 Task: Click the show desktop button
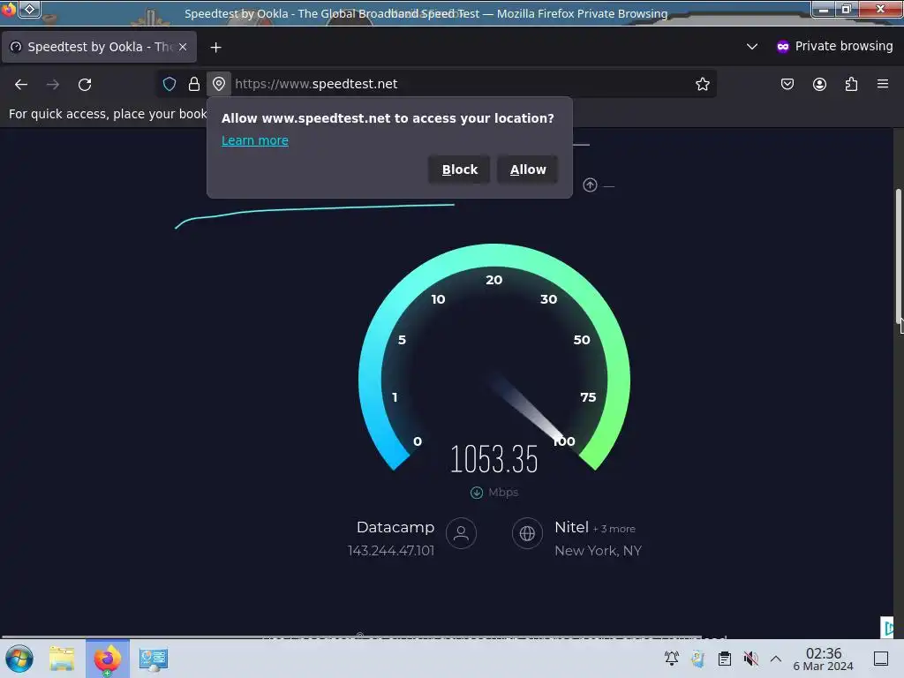click(x=881, y=658)
